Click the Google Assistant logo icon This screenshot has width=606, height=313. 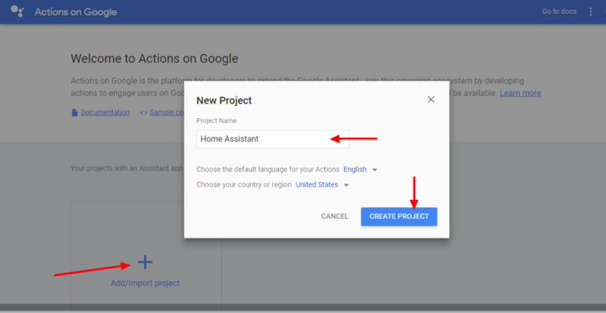(x=17, y=11)
